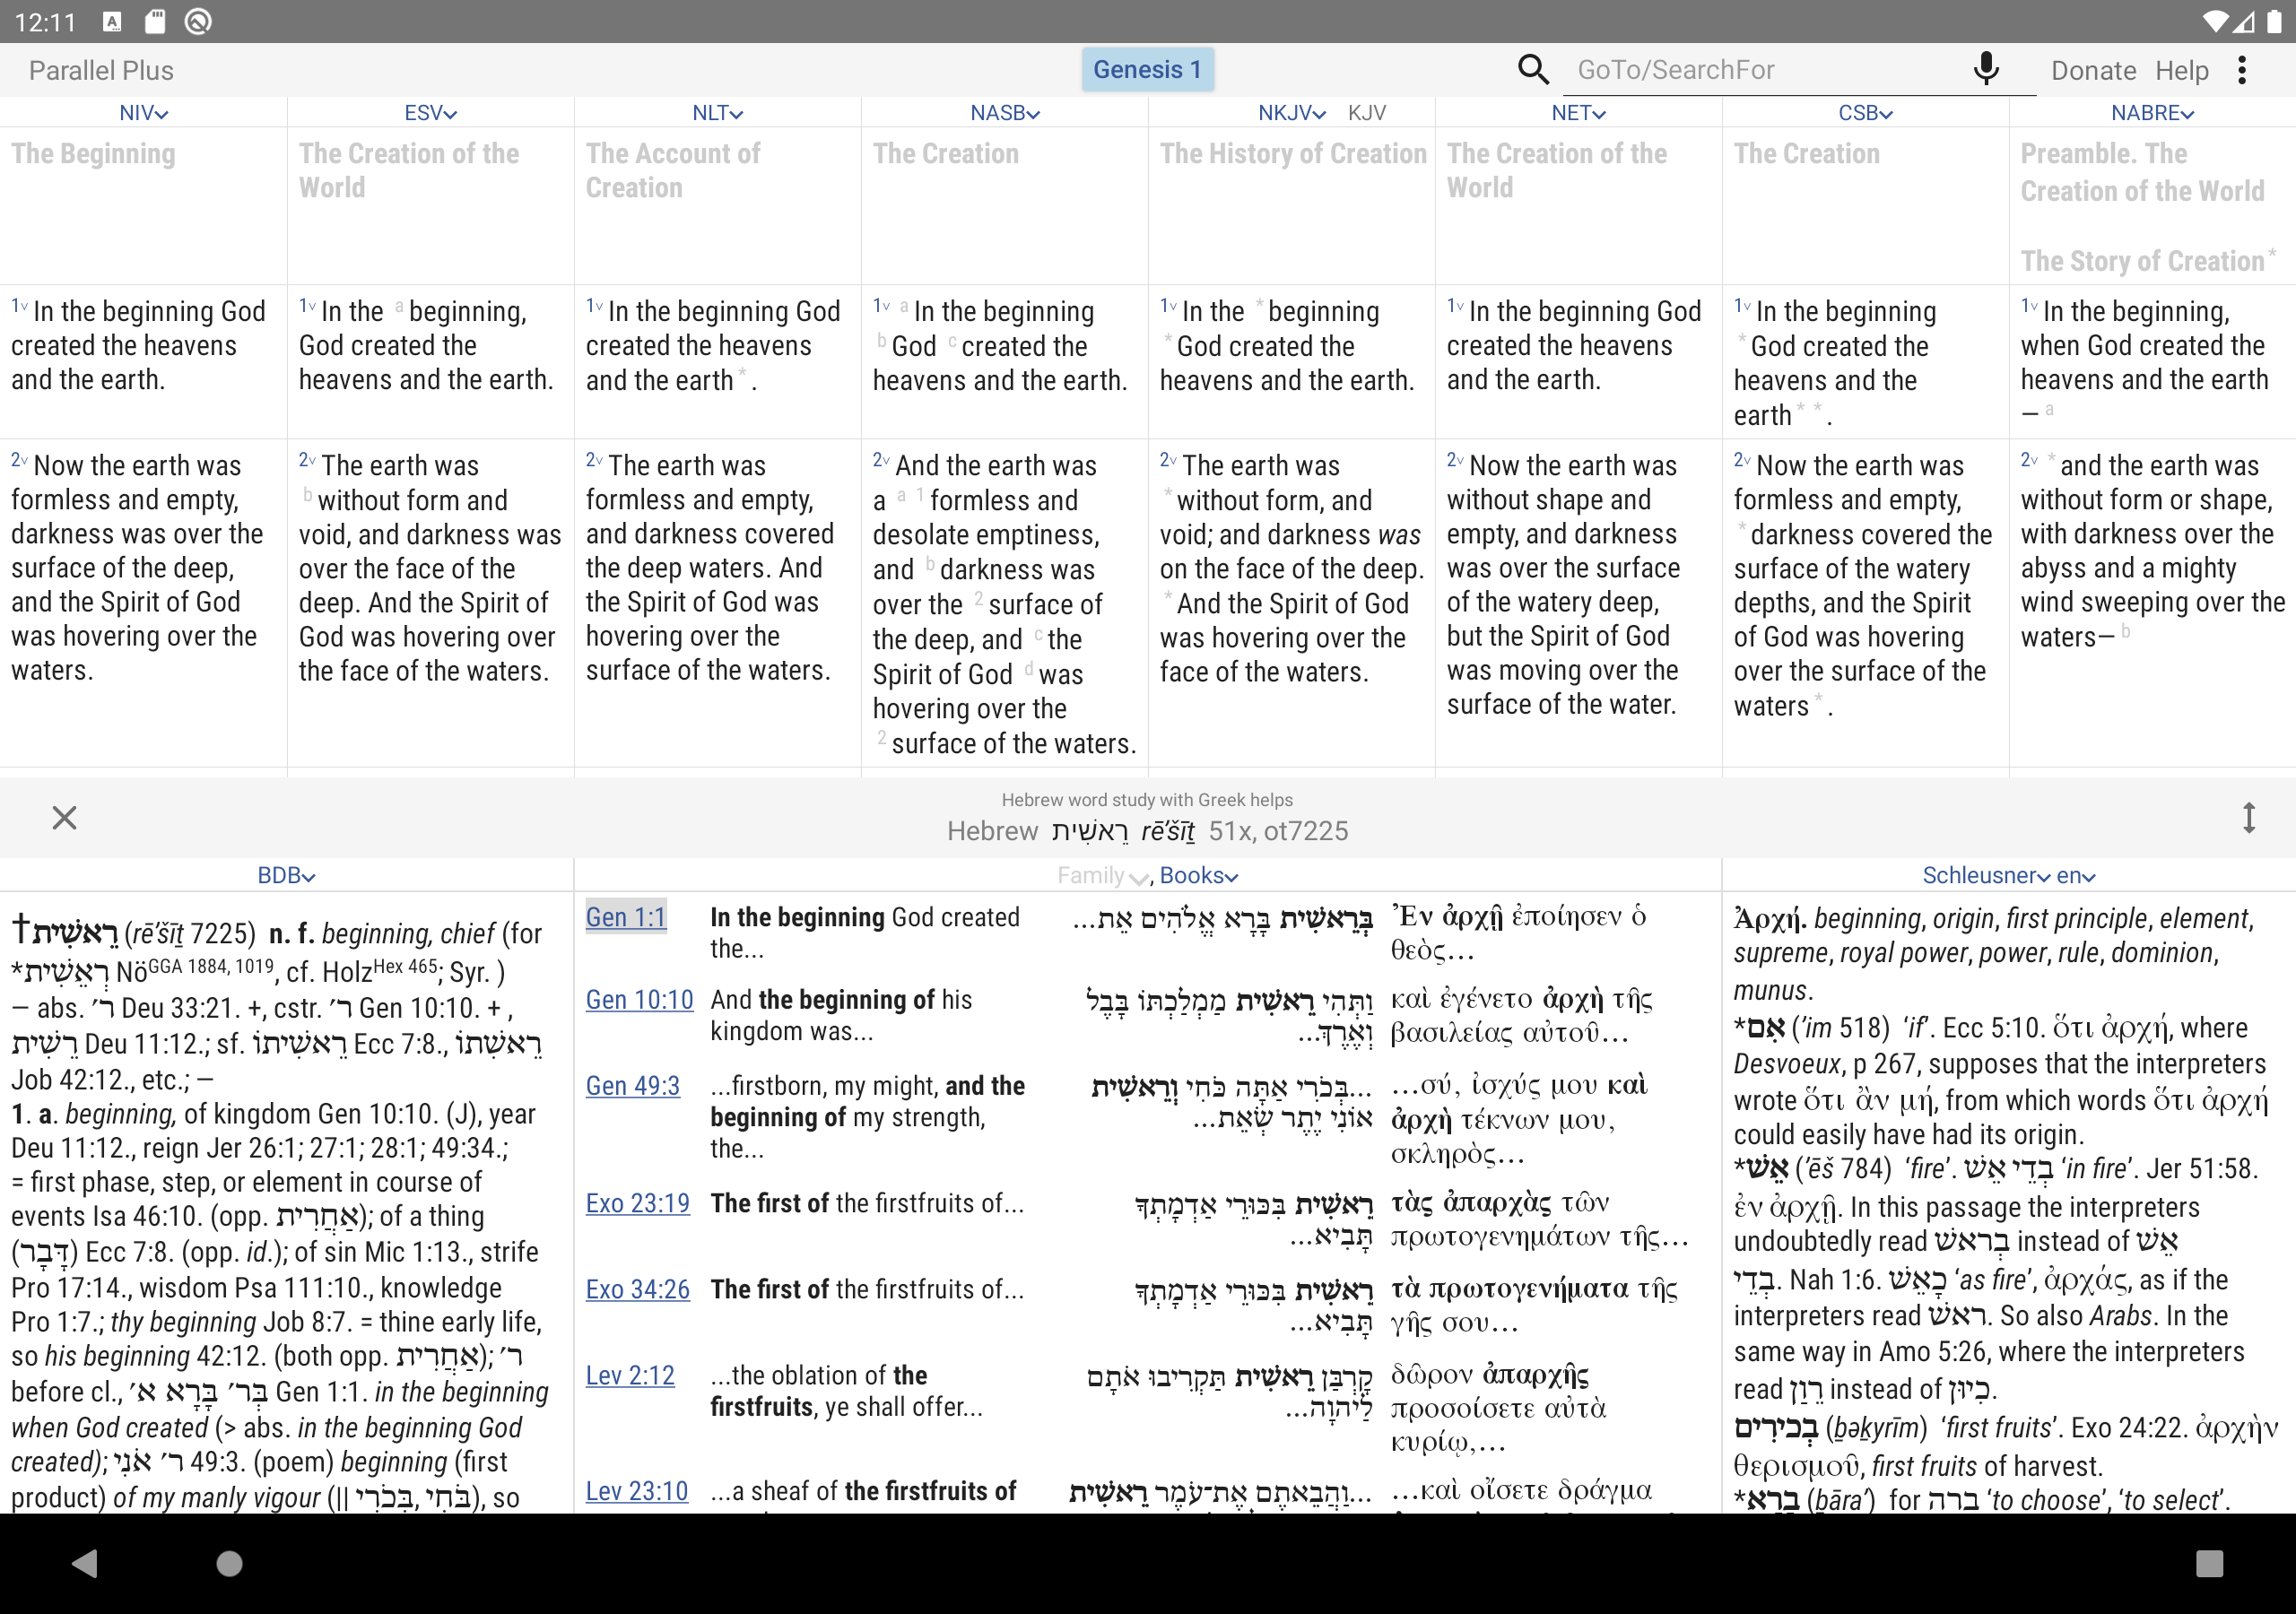Image resolution: width=2296 pixels, height=1614 pixels.
Task: Open the Gen 10:10 reference link
Action: (640, 999)
